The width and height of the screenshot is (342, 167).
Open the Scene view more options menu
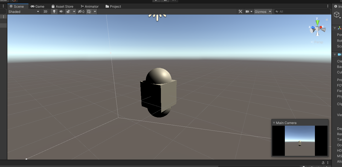[328, 6]
